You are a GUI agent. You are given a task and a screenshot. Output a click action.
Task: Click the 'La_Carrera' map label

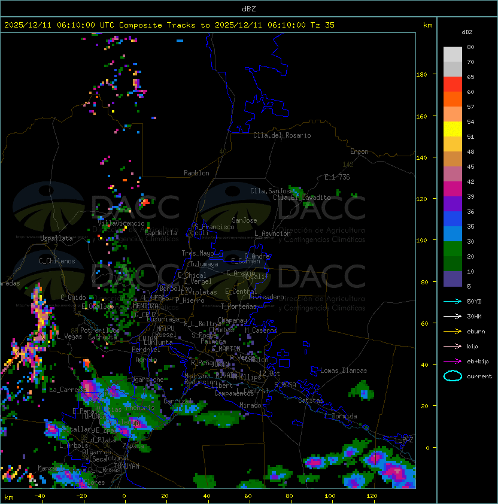tap(68, 390)
